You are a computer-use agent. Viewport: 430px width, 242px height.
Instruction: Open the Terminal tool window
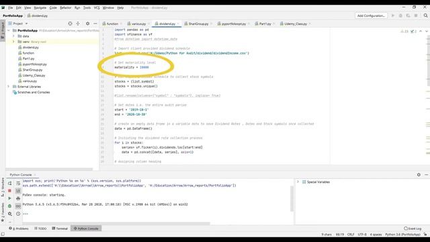click(60, 229)
